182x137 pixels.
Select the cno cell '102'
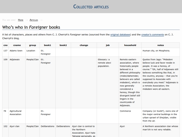pyautogui.click(x=5, y=130)
